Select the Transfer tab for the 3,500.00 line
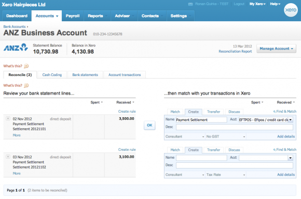Screen dimensions: 301x199 point(213,112)
